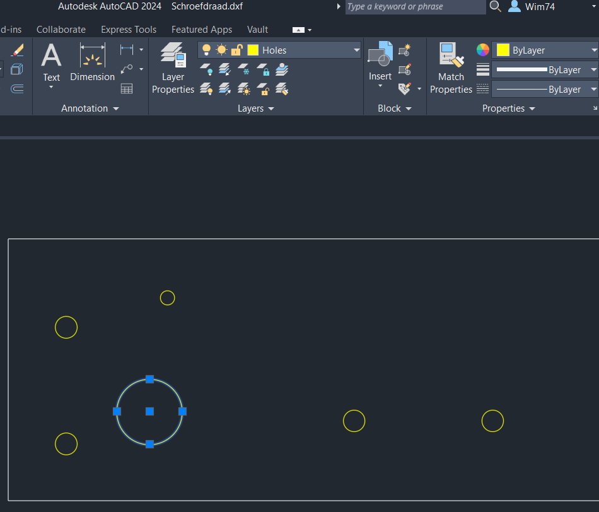The image size is (599, 512).
Task: Insert a Table from Annotation panel
Action: pos(127,89)
